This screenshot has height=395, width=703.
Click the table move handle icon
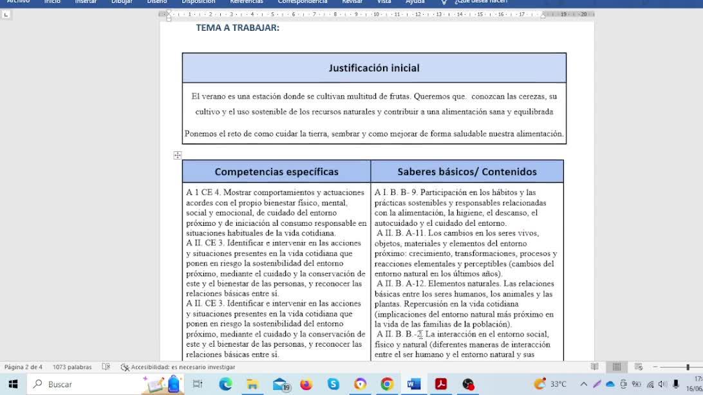tap(178, 156)
